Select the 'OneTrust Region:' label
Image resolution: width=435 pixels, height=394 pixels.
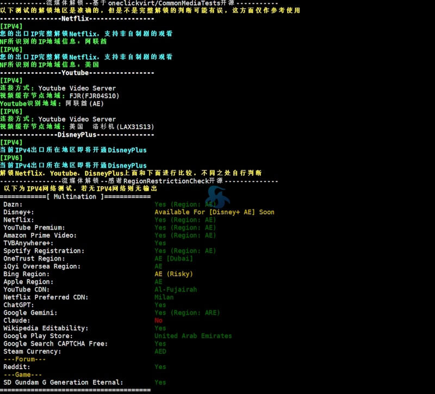(x=34, y=259)
